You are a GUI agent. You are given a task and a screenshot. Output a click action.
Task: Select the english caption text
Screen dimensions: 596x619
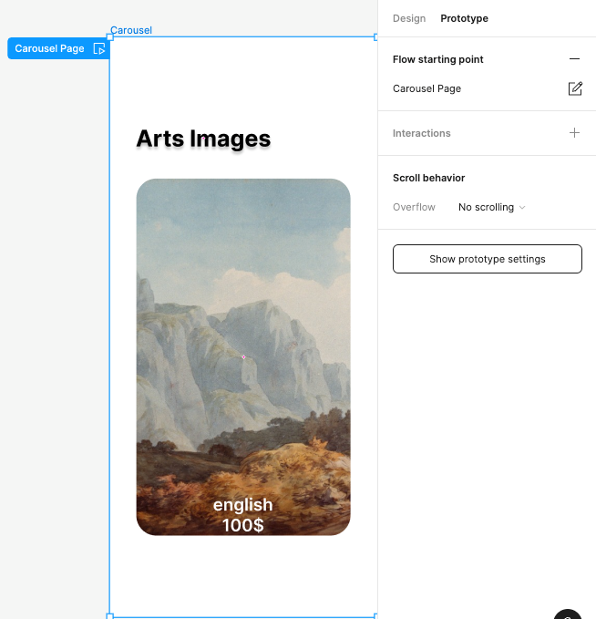point(242,504)
